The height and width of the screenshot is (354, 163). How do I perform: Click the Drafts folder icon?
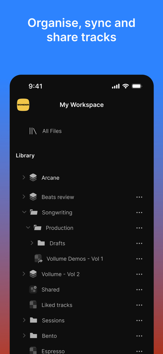click(41, 243)
